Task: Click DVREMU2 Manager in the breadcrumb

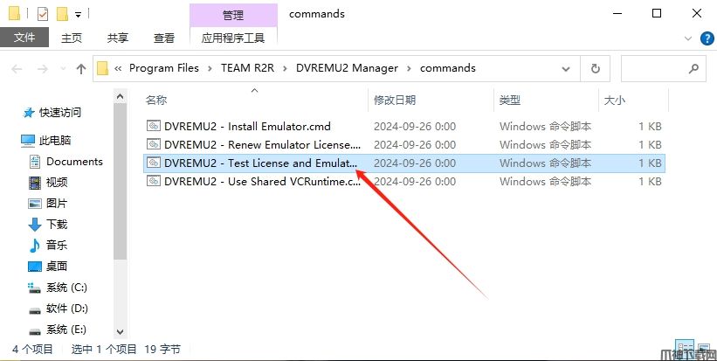Action: (347, 68)
